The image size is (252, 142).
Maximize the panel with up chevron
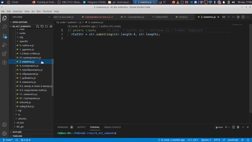click(243, 127)
